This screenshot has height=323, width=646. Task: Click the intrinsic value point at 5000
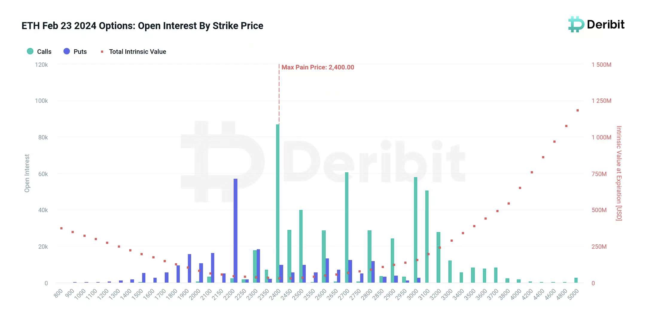click(578, 110)
